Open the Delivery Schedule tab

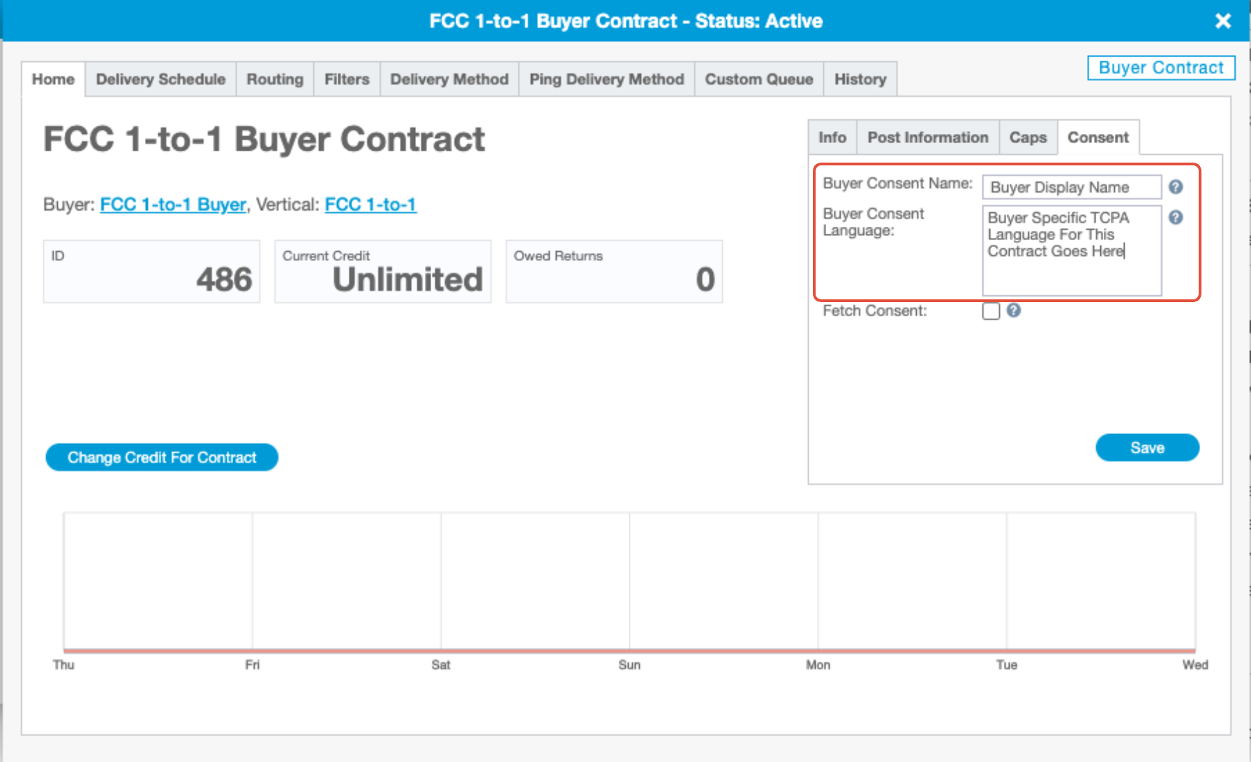pyautogui.click(x=160, y=80)
